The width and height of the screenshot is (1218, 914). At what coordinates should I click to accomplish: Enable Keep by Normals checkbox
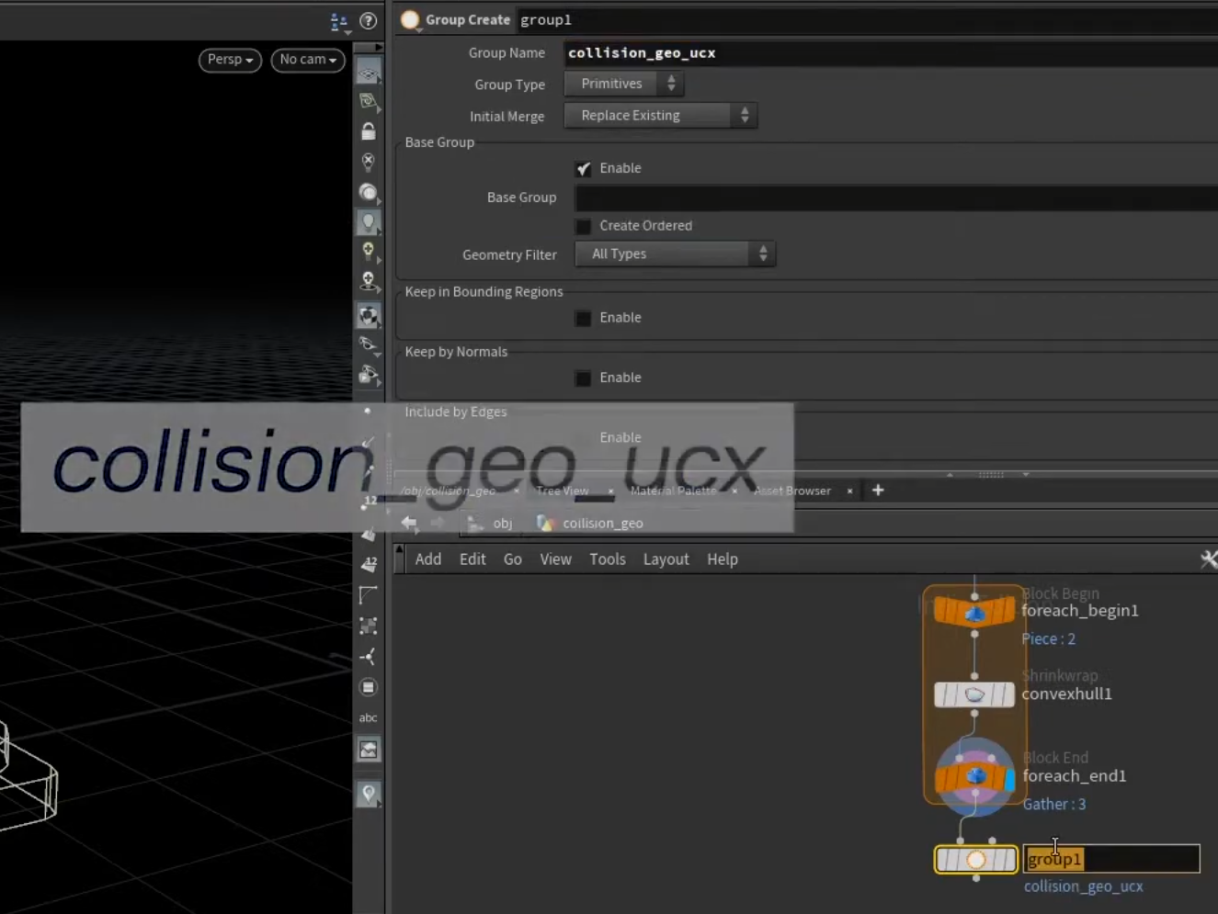tap(583, 378)
